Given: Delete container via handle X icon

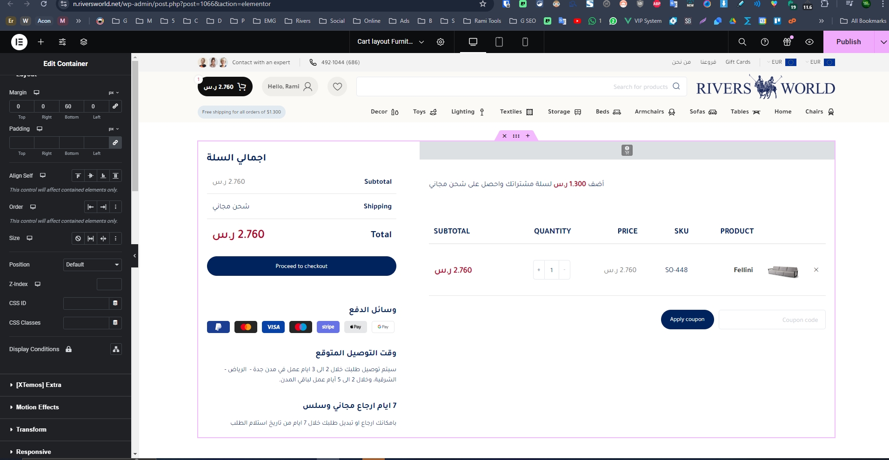Looking at the screenshot, I should tap(504, 136).
